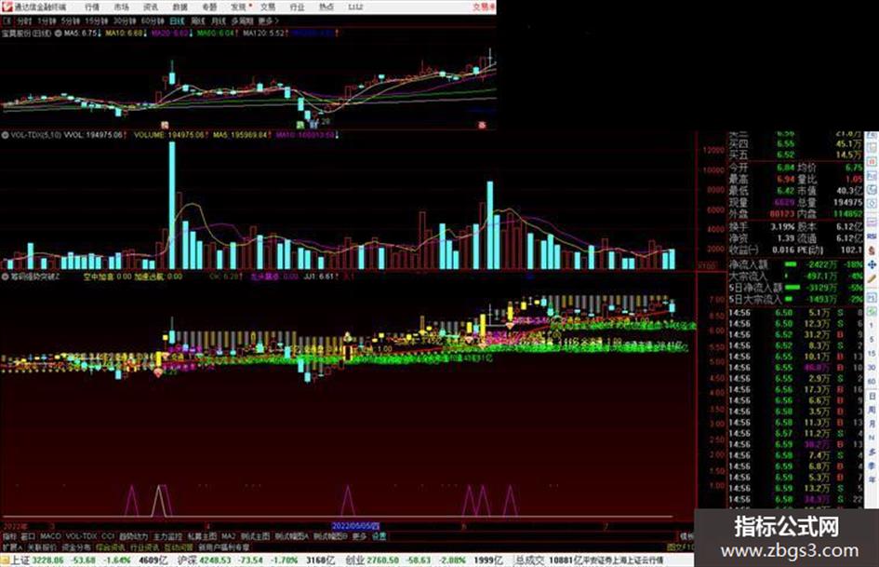This screenshot has width=879, height=567.
Task: Open the 扩展 tab at bottom
Action: (12, 547)
